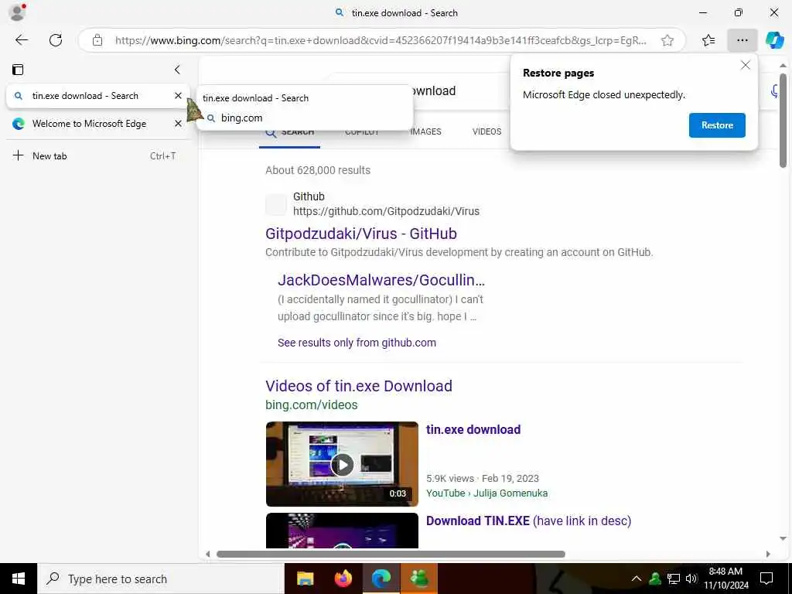Viewport: 792px width, 594px height.
Task: Add this page to favorites with the star icon
Action: pos(667,40)
